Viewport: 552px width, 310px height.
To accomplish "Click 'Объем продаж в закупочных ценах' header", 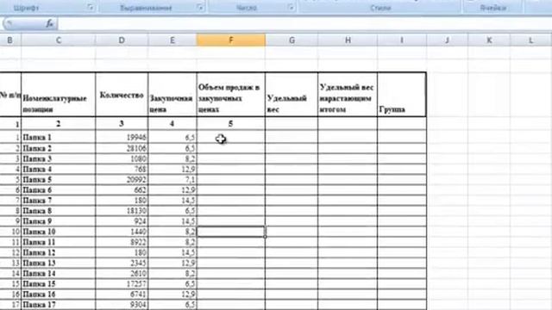I will tap(231, 95).
